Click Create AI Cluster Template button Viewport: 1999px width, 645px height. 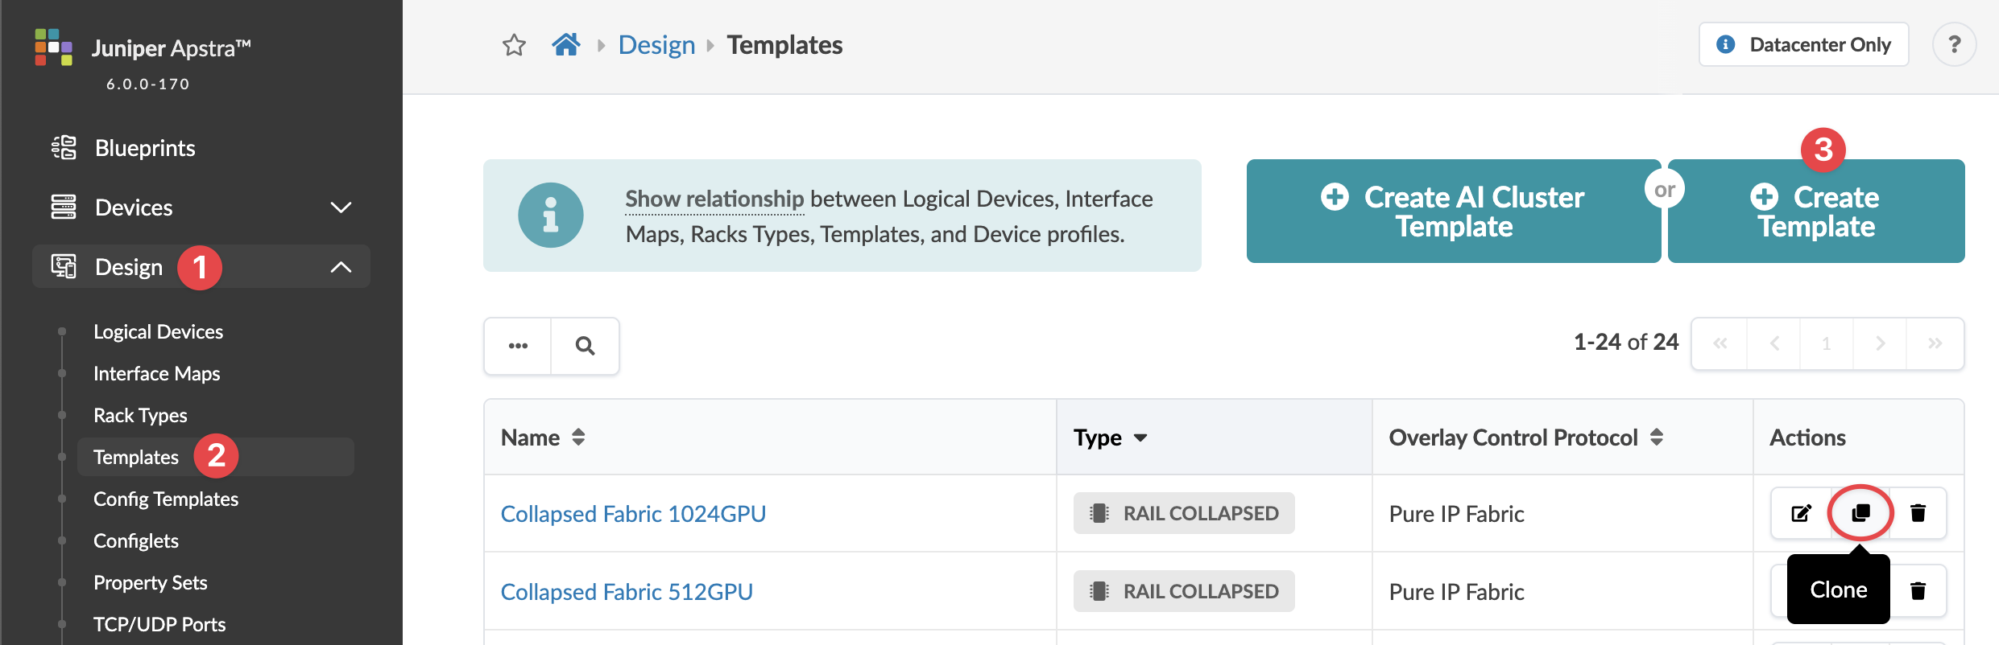(1453, 212)
